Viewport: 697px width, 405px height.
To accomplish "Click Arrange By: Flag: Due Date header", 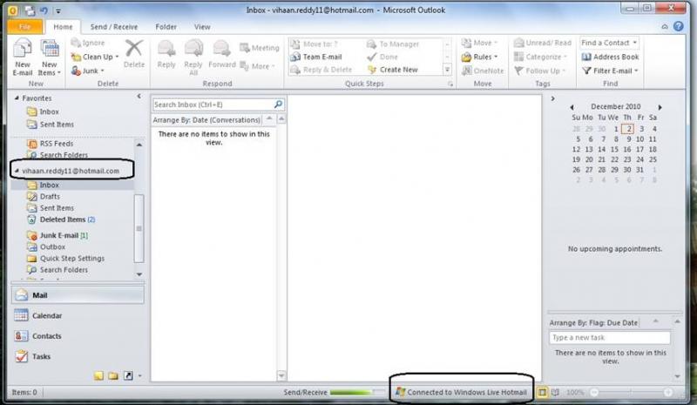I will point(594,323).
